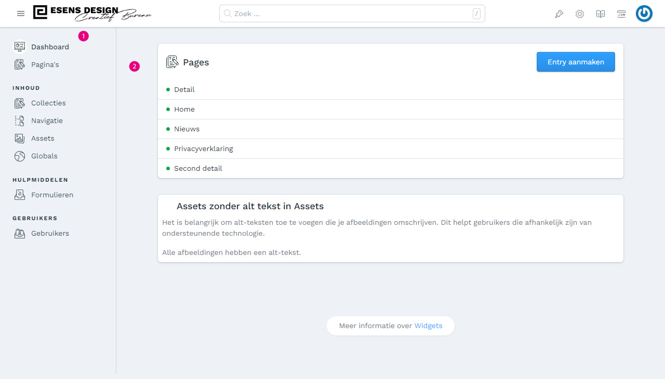Open user profile avatar menu
Viewport: 665px width, 379px height.
coord(644,13)
